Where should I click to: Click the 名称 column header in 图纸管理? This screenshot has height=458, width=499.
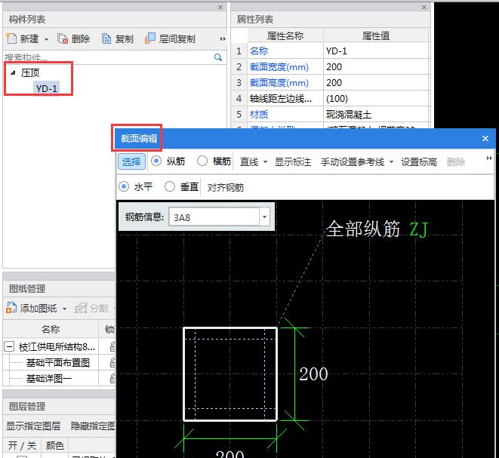(51, 329)
